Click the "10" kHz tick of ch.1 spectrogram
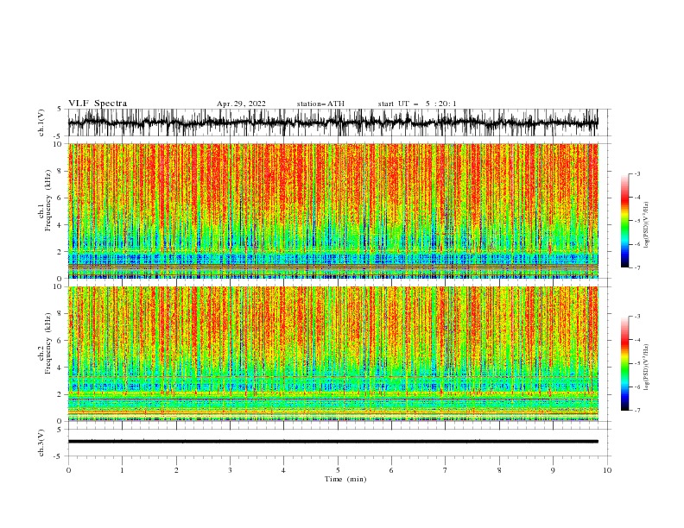 pos(58,144)
